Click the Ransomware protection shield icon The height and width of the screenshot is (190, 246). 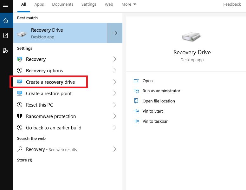20,116
